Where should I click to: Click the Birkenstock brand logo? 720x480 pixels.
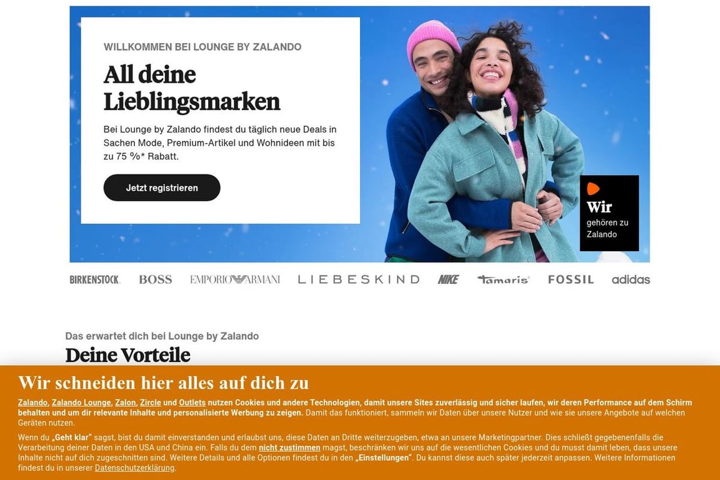click(x=95, y=279)
